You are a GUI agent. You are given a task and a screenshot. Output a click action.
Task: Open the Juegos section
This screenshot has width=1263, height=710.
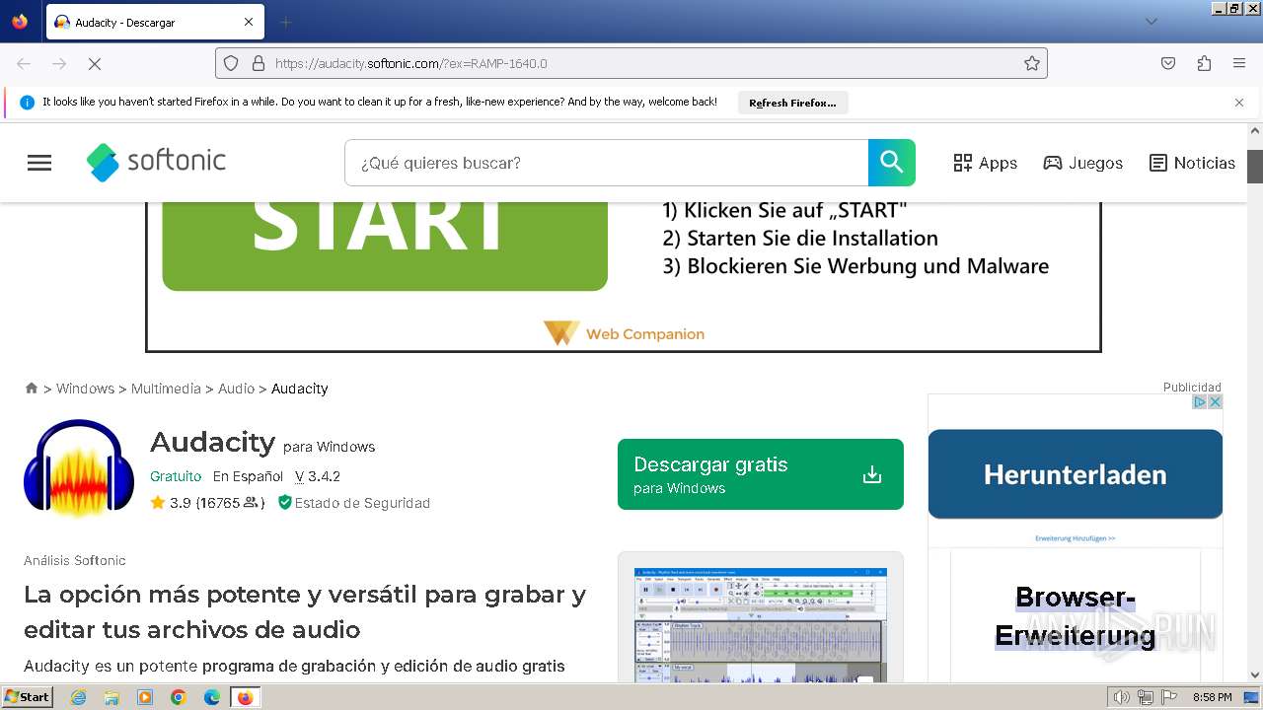pyautogui.click(x=1082, y=163)
